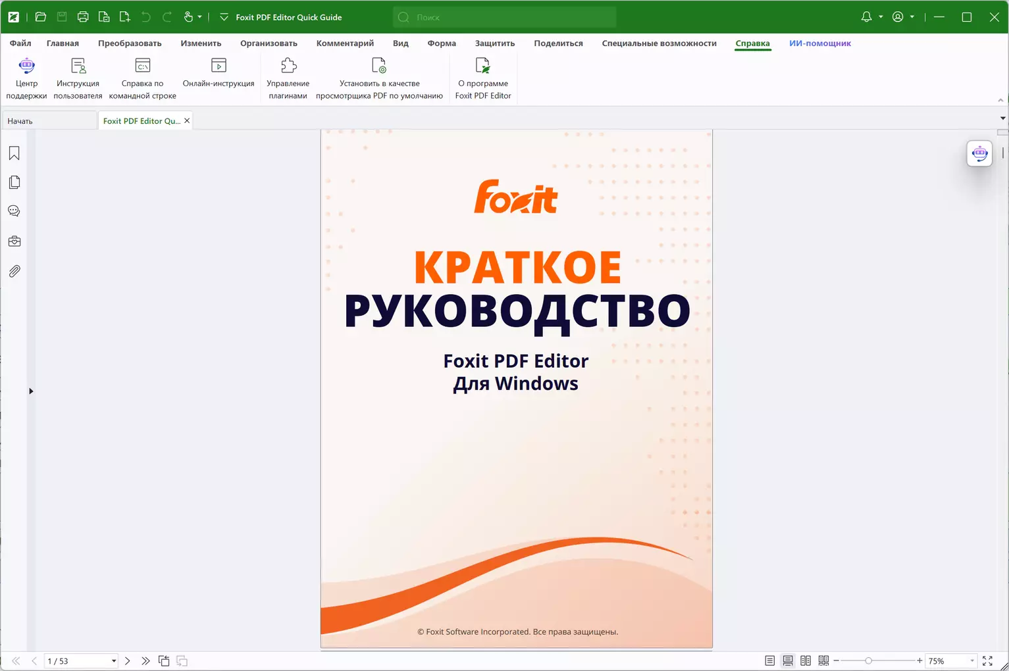Viewport: 1009px width, 671px height.
Task: Switch to the Преобразовать ribbon tab
Action: click(x=130, y=43)
